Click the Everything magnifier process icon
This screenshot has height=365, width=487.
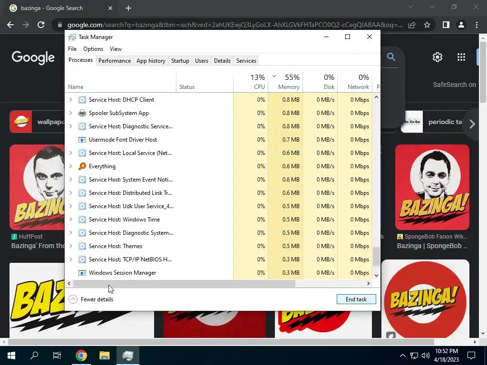pos(82,166)
